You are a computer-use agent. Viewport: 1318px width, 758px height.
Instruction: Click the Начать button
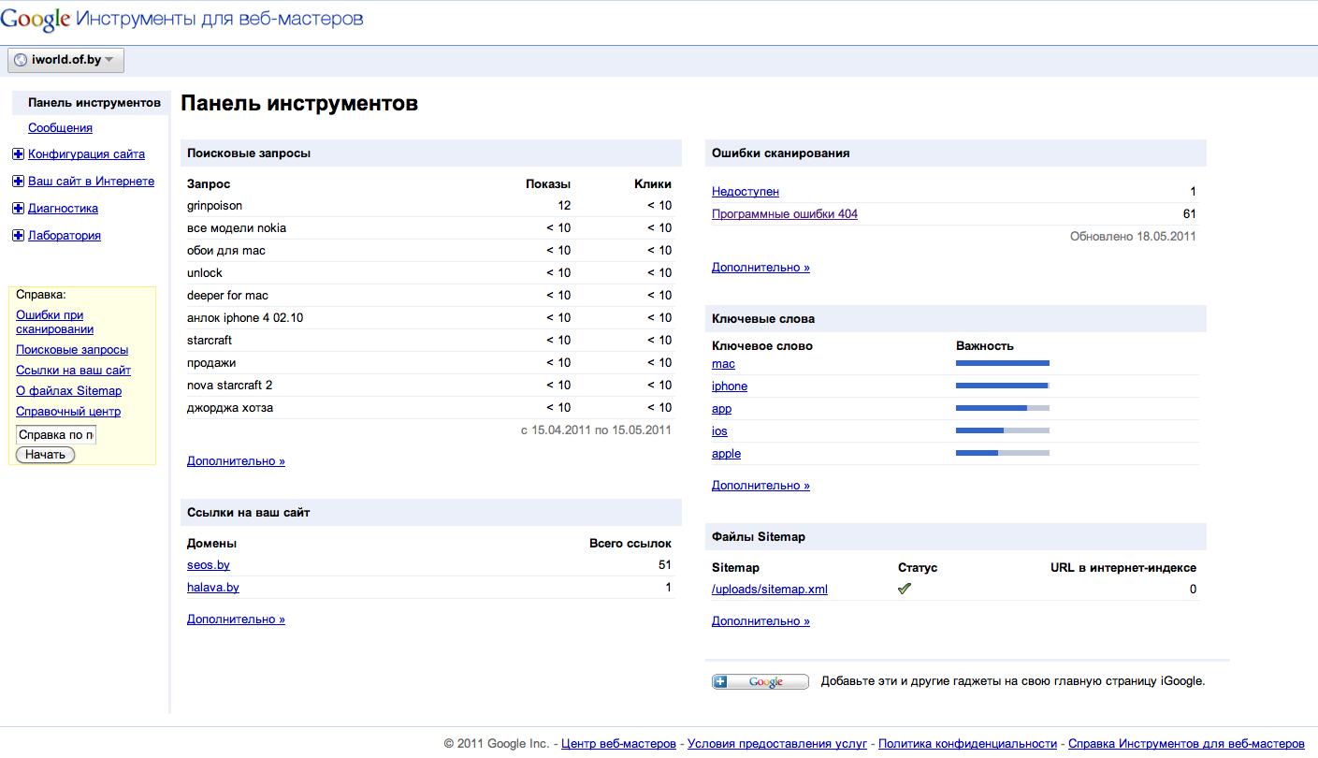[45, 455]
